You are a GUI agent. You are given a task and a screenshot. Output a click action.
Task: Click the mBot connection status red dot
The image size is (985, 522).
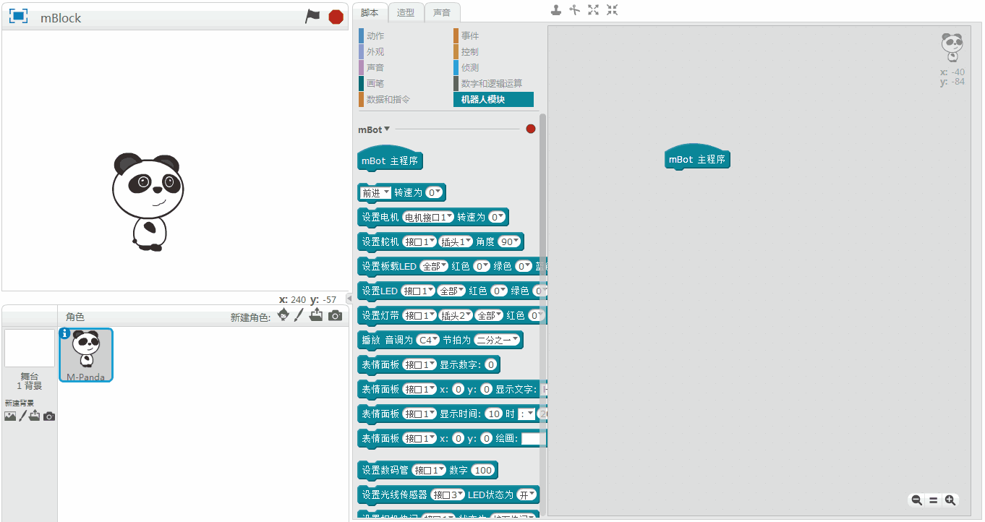point(531,129)
